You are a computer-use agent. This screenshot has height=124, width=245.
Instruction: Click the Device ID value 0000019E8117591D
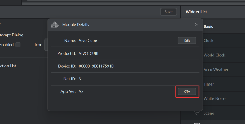pyautogui.click(x=96, y=66)
